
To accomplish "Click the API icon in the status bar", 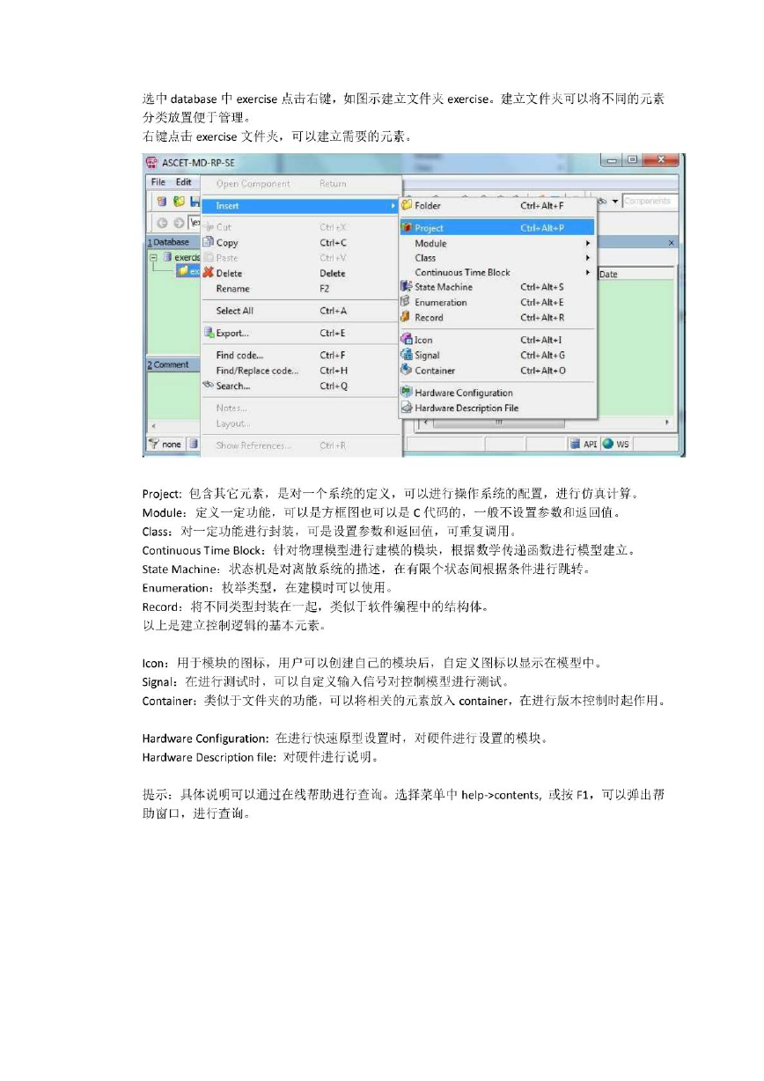I will point(575,445).
